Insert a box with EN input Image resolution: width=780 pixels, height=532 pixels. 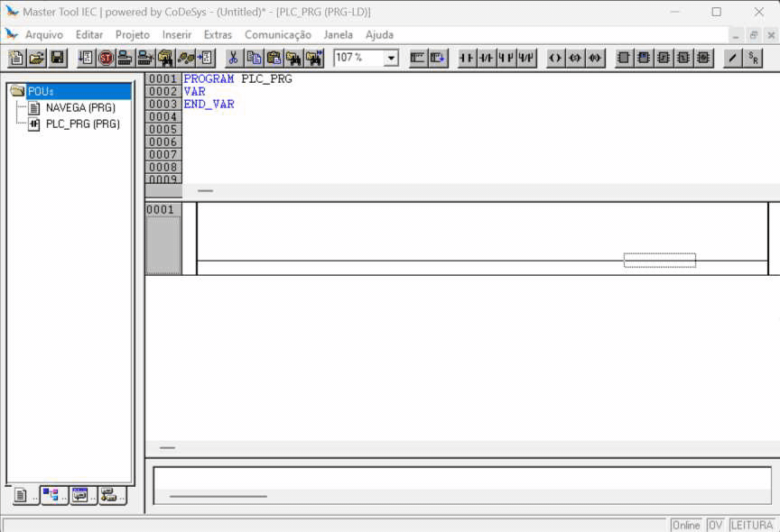[643, 58]
